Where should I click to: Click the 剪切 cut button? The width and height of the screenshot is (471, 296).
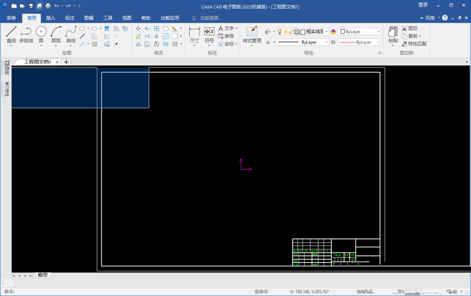pos(410,28)
